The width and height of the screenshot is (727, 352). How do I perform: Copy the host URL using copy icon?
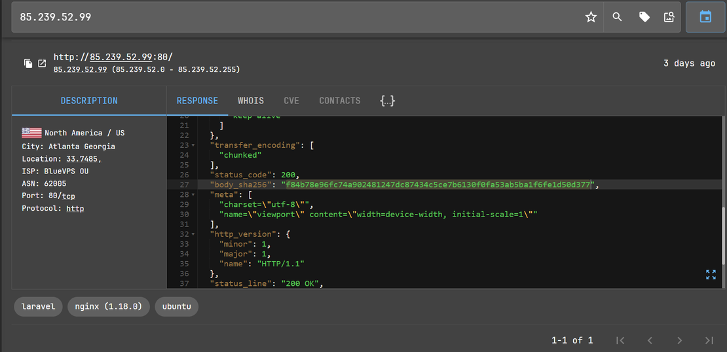coord(28,63)
